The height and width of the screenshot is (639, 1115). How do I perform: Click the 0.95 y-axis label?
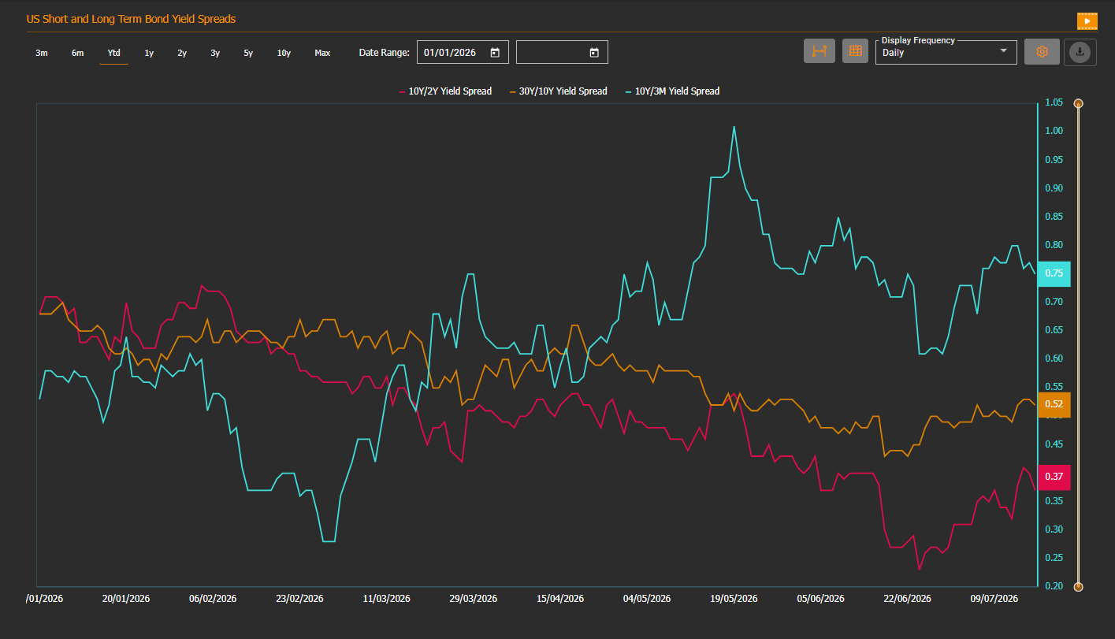[x=1054, y=159]
